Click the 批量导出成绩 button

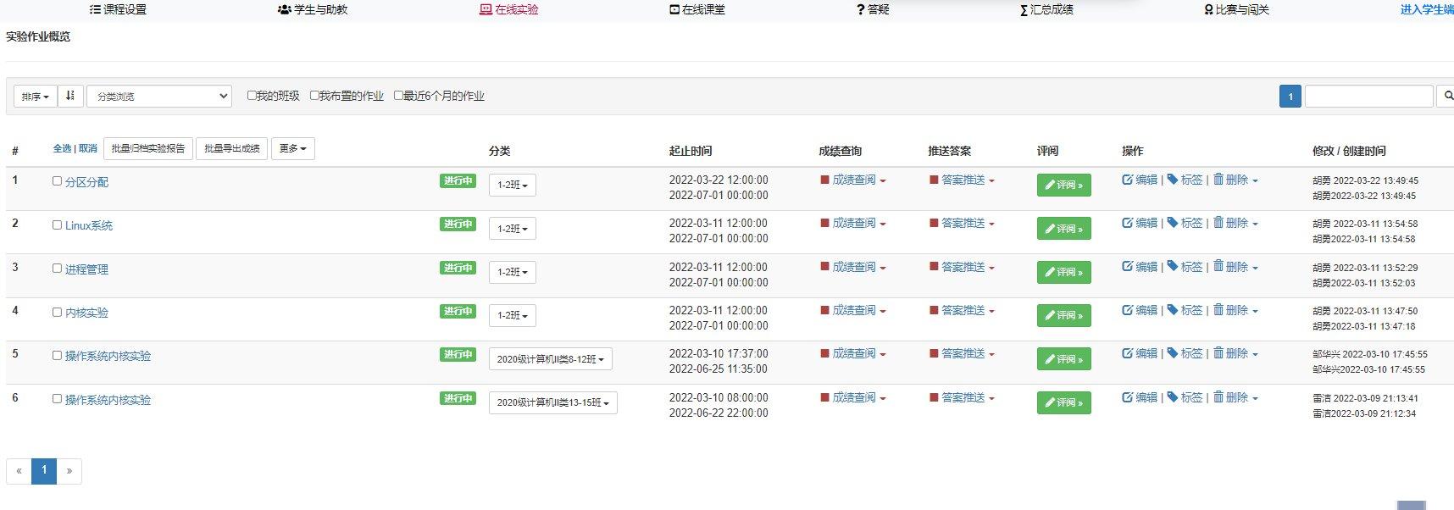(232, 148)
